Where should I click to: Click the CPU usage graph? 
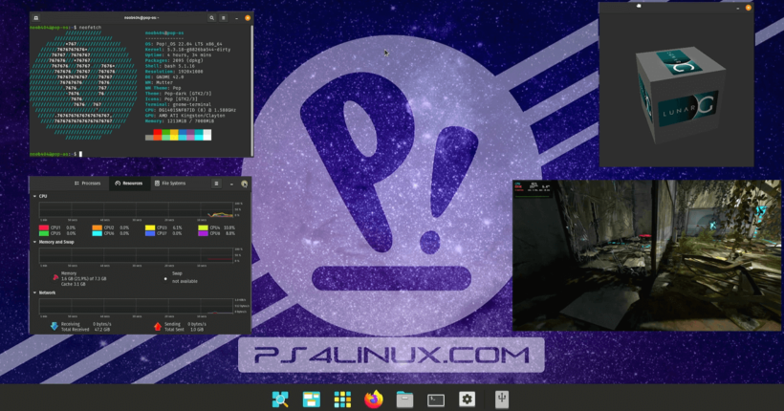pos(136,209)
